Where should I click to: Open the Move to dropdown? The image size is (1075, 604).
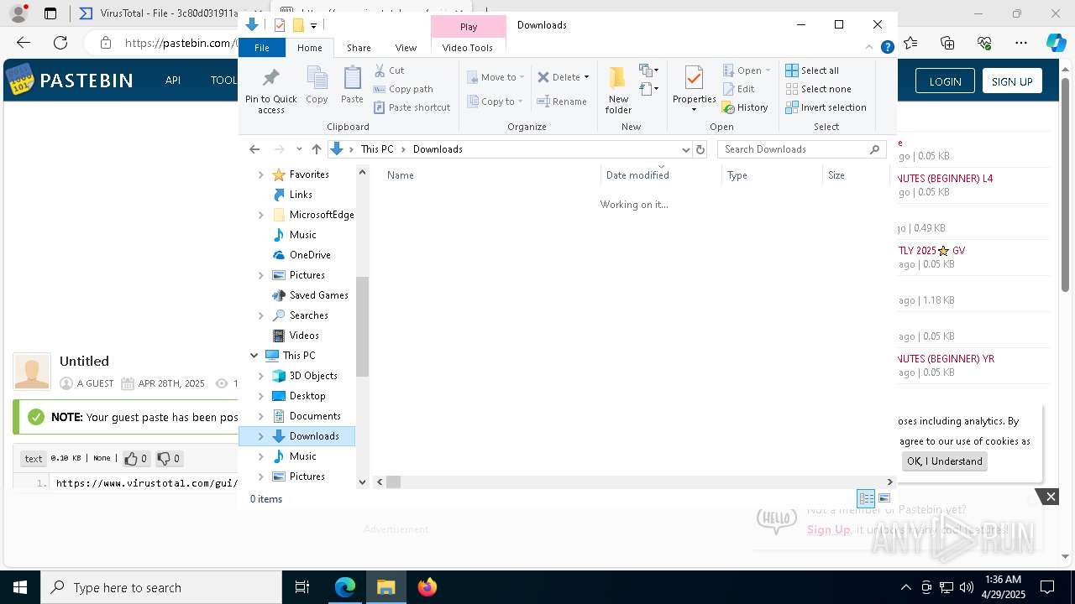point(496,77)
